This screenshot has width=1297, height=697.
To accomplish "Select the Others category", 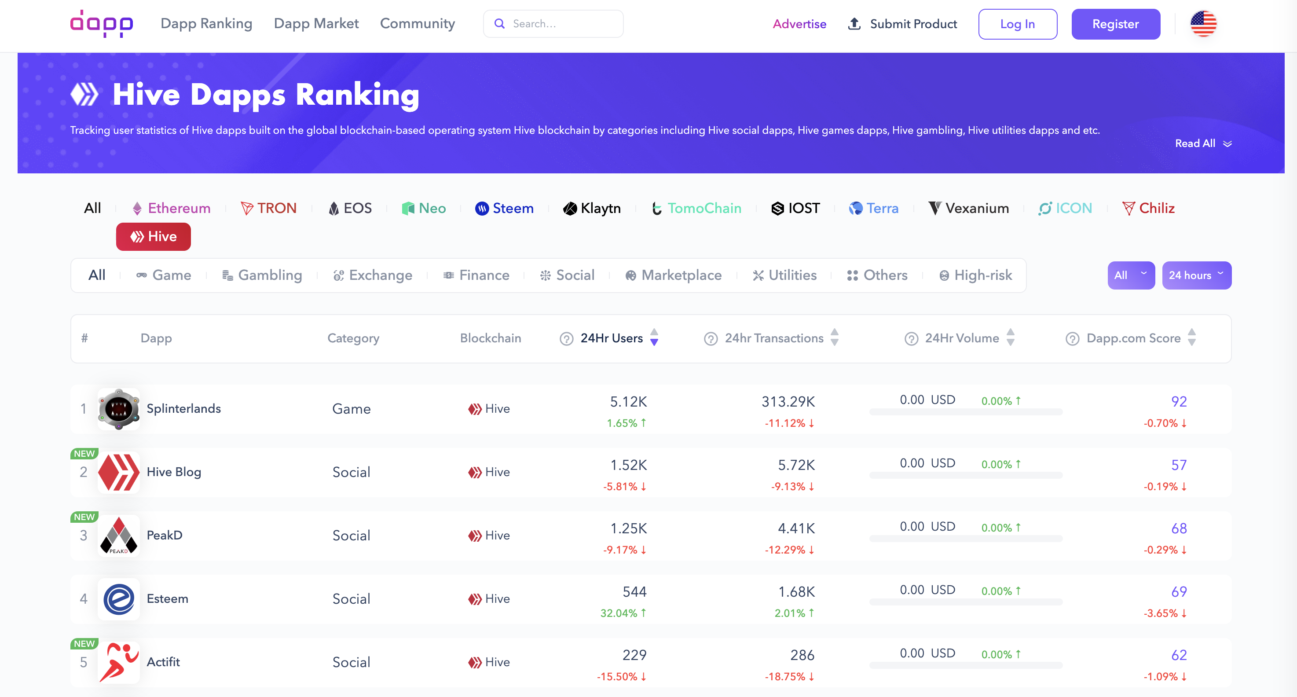I will click(877, 275).
